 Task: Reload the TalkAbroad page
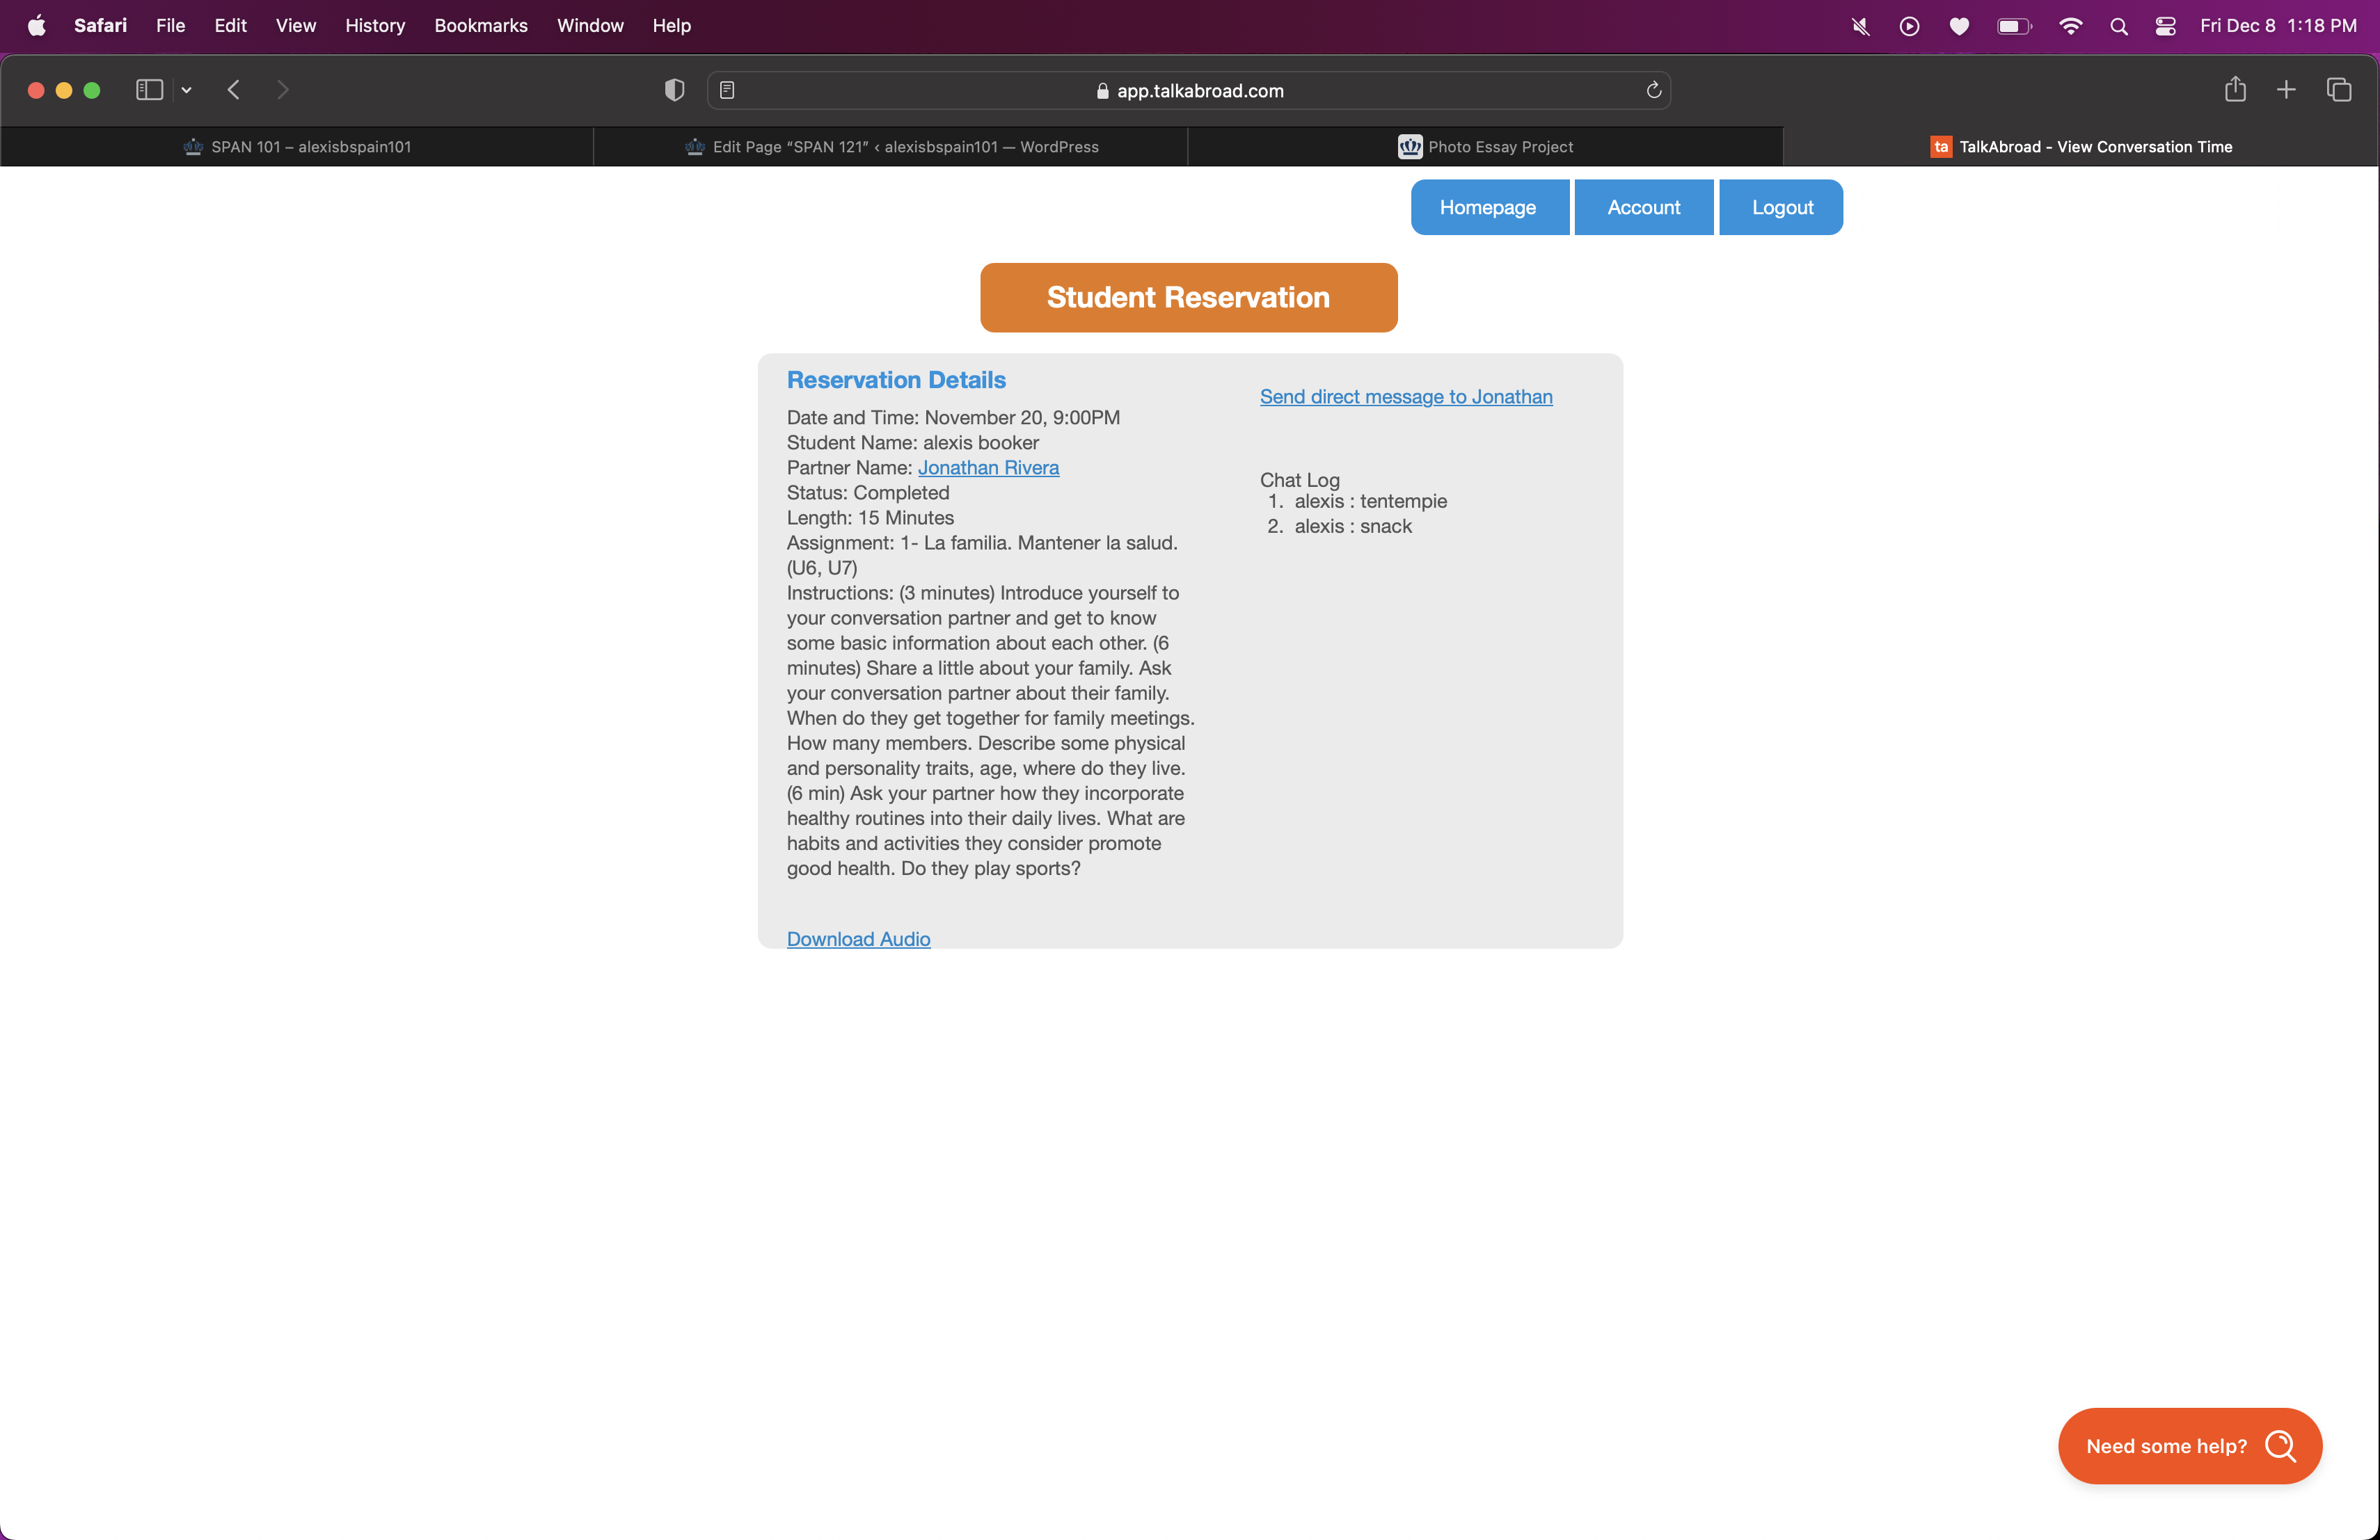(x=1653, y=90)
